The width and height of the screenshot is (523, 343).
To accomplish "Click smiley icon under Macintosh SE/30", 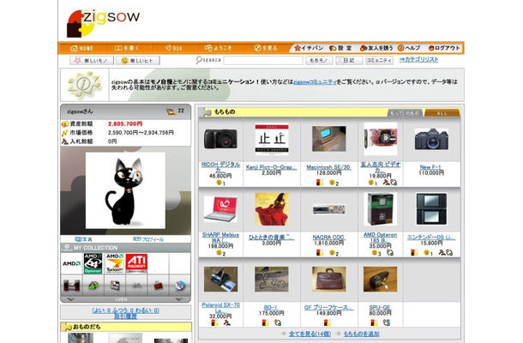I will pos(332,183).
